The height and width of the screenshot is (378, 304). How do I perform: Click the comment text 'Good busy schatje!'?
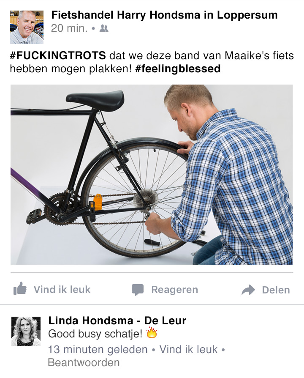point(95,334)
